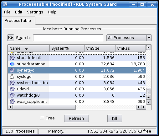Sort by the System% column header
Image resolution: width=159 pixels, height=136 pixels.
coord(67,48)
